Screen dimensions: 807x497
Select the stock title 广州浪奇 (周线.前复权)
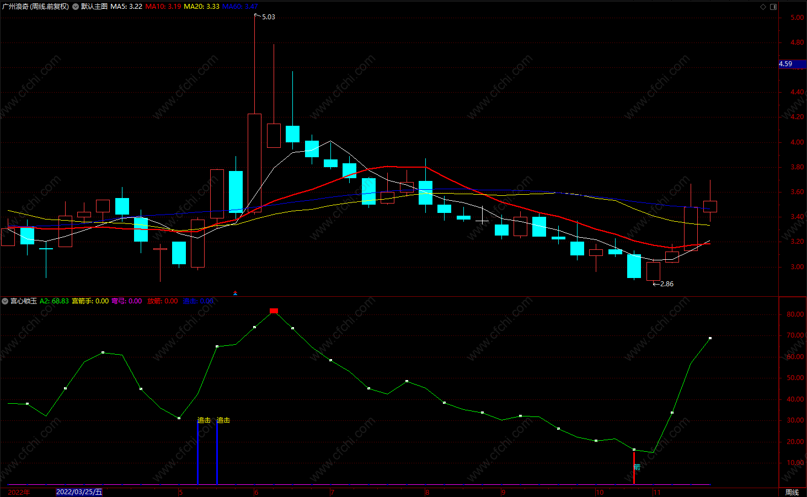[x=36, y=7]
